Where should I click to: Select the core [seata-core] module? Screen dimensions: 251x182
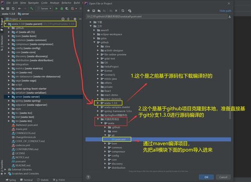coord(26,52)
